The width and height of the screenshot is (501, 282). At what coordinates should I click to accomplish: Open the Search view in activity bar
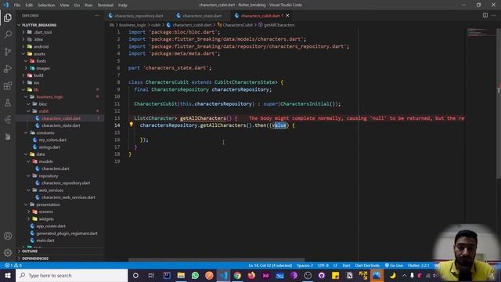[x=8, y=34]
